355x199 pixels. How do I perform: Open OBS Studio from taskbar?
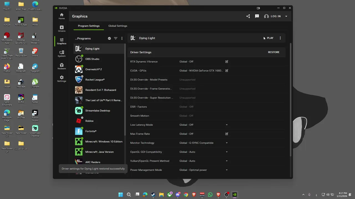point(227,195)
